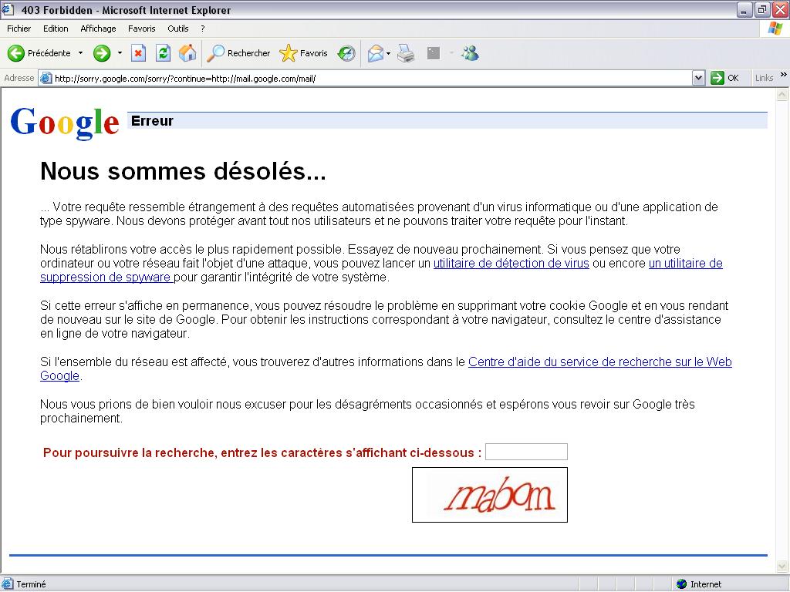
Task: Open the Mail envelope toolbar icon
Action: [376, 53]
